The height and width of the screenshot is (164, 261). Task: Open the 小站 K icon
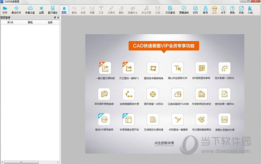click(250, 10)
